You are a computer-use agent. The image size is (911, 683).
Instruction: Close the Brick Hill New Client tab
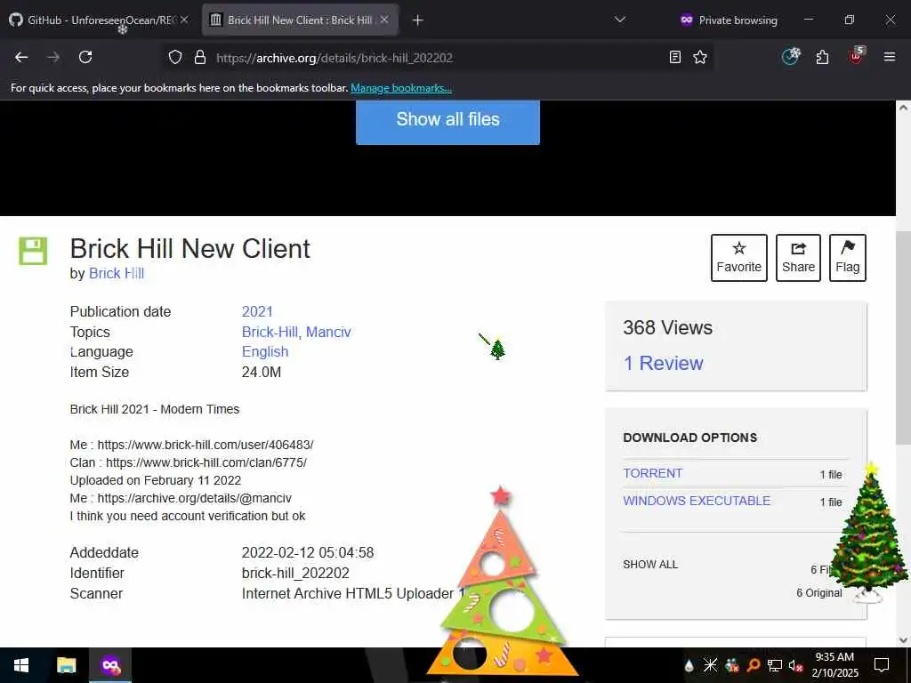(384, 20)
